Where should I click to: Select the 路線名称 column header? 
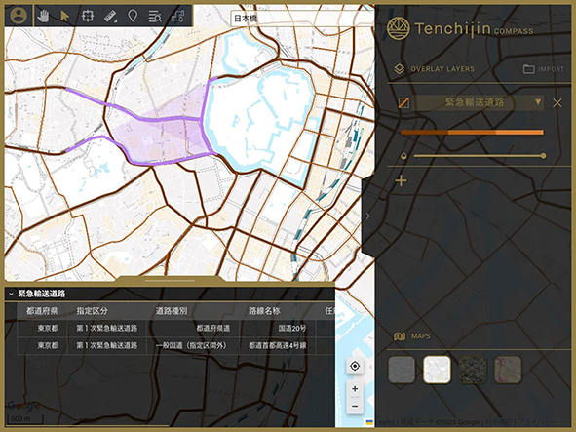tap(264, 311)
